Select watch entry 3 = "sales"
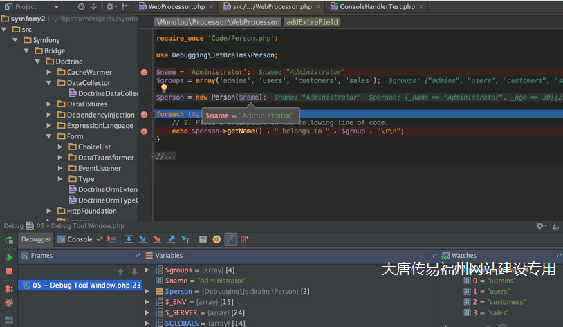Image resolution: width=563 pixels, height=327 pixels. (x=486, y=312)
